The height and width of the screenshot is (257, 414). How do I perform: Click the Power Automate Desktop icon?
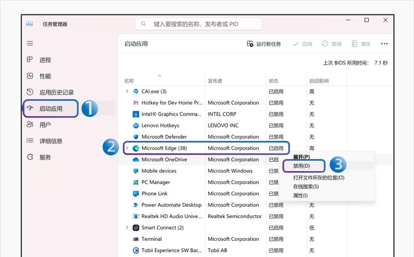(136, 205)
